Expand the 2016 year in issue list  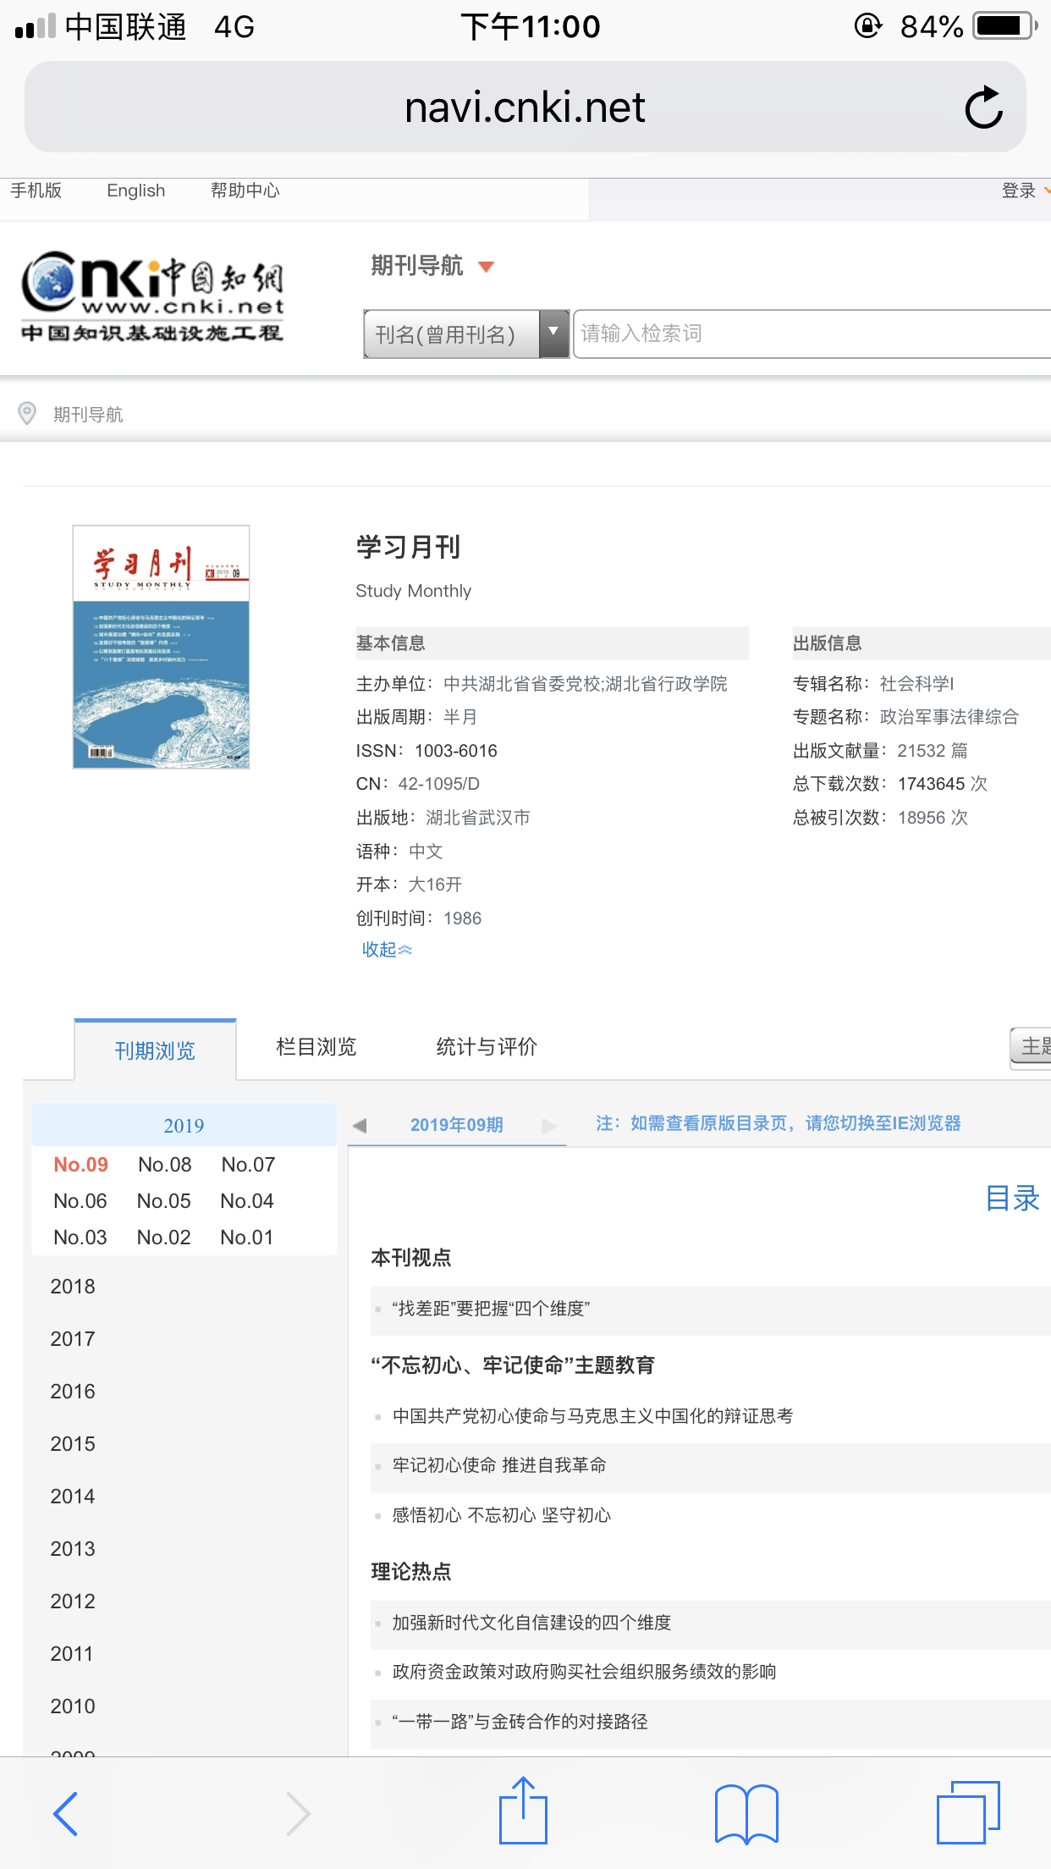[x=73, y=1392]
